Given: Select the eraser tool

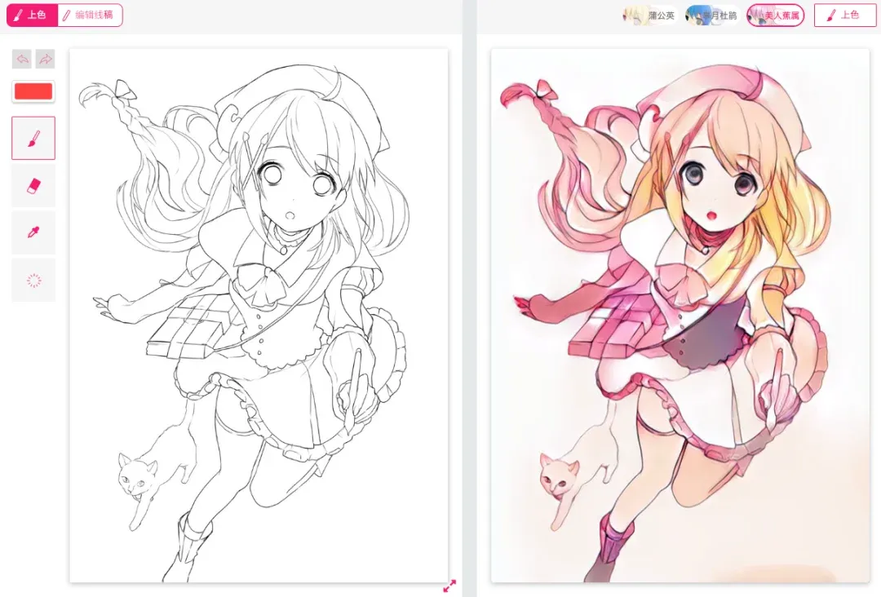Looking at the screenshot, I should click(33, 186).
